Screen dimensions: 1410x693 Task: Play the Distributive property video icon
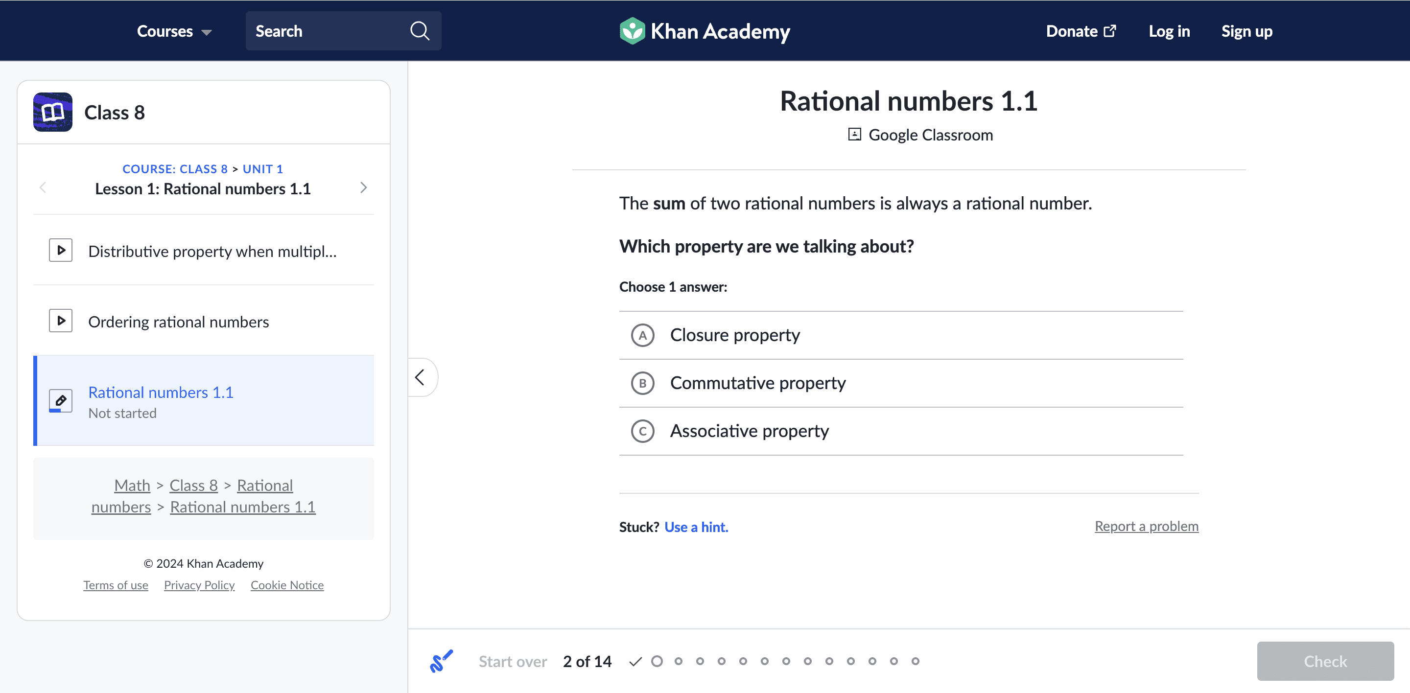point(61,251)
